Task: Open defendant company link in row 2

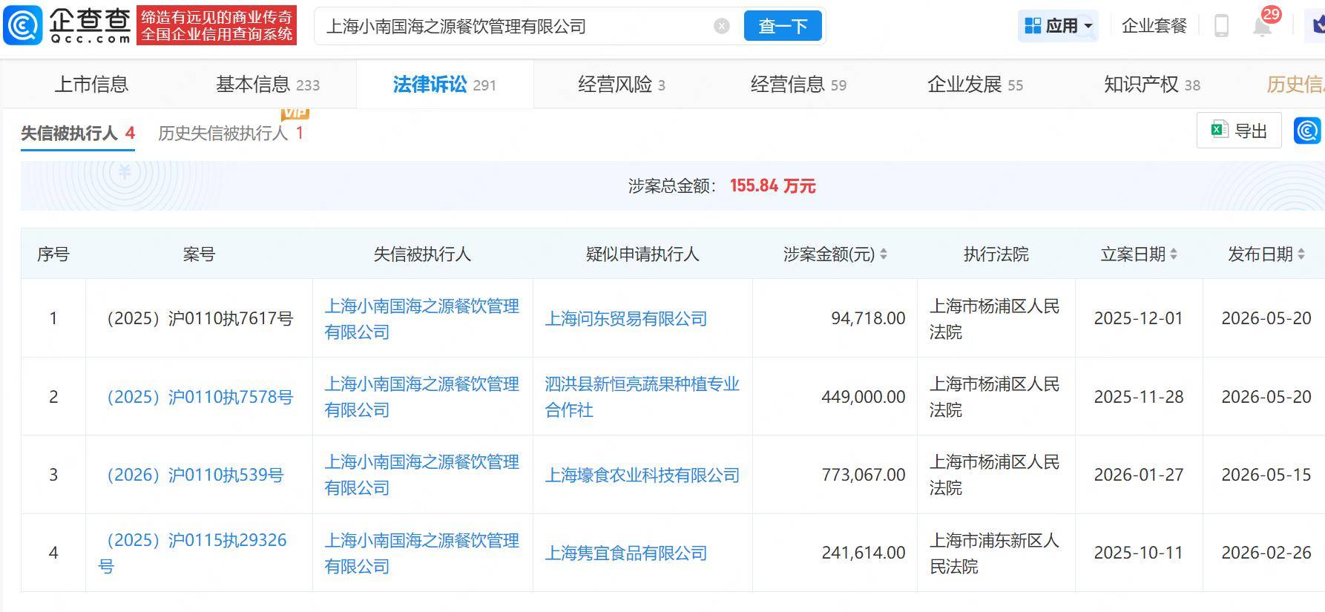Action: [422, 397]
